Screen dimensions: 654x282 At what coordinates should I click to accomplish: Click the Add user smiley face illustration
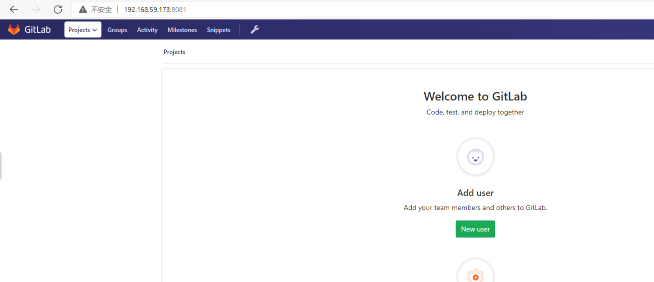(x=476, y=157)
